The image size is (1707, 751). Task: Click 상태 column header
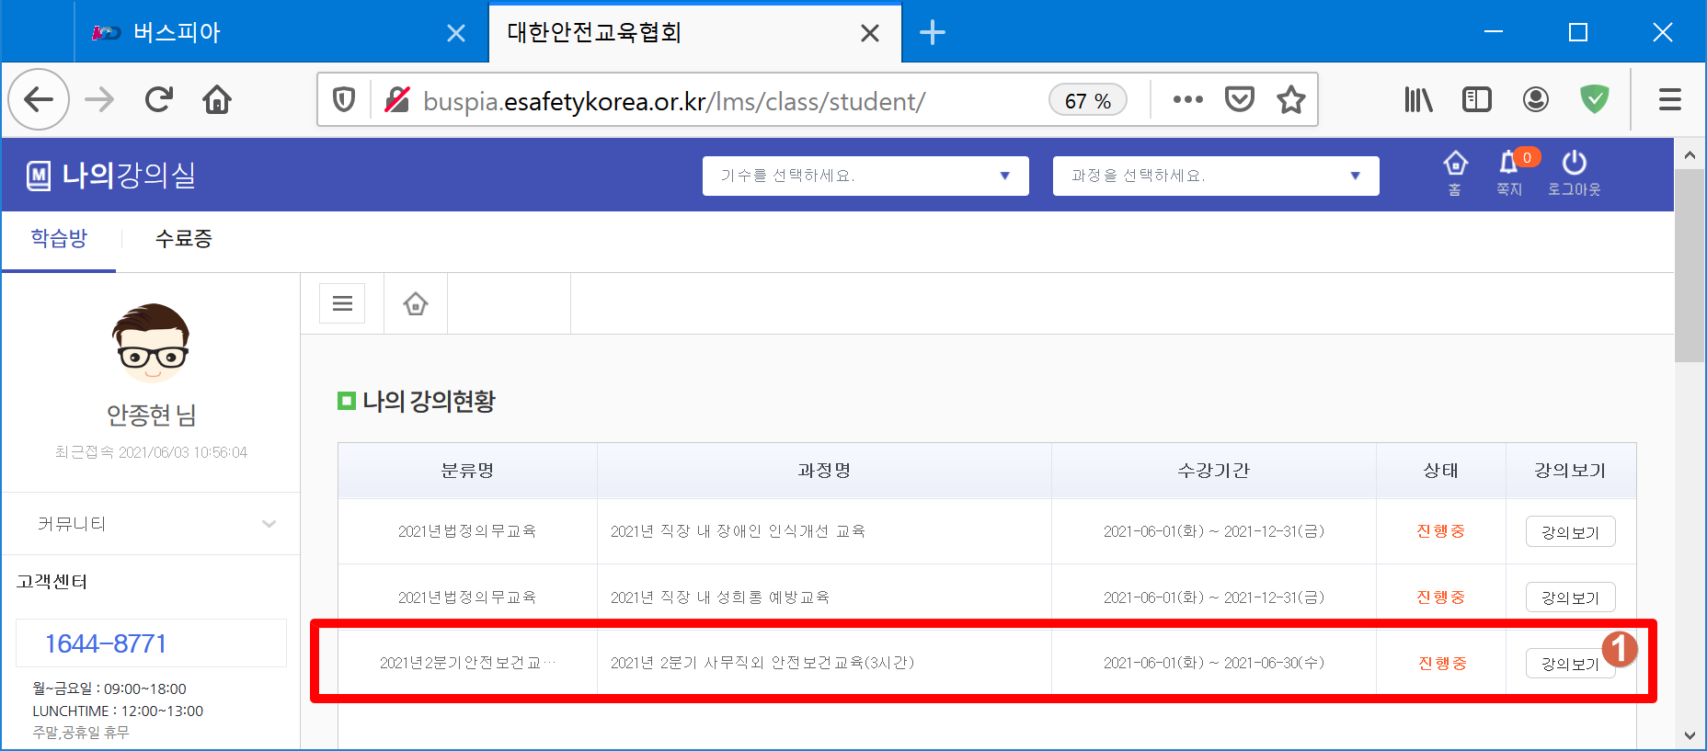click(x=1440, y=471)
